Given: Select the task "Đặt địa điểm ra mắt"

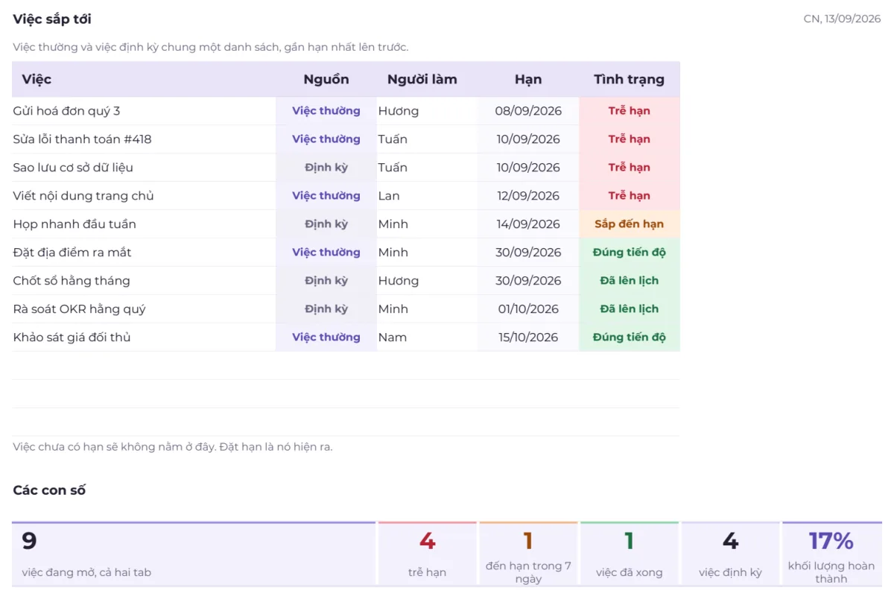Looking at the screenshot, I should pyautogui.click(x=72, y=253).
